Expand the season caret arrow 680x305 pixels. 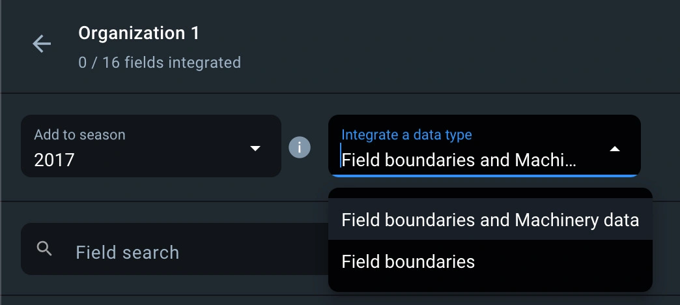click(255, 149)
